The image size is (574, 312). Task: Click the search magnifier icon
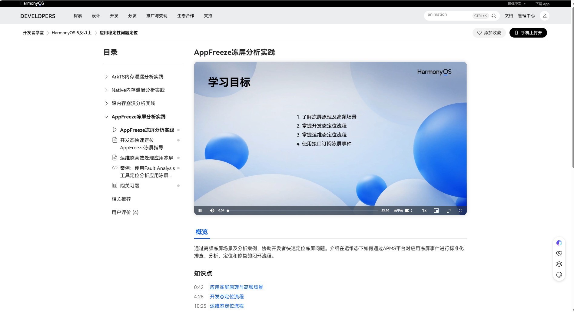tap(494, 16)
